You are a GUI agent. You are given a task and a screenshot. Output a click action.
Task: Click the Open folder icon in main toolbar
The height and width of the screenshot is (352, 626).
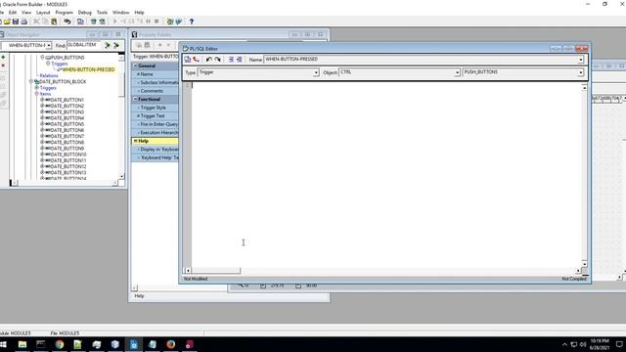7,22
